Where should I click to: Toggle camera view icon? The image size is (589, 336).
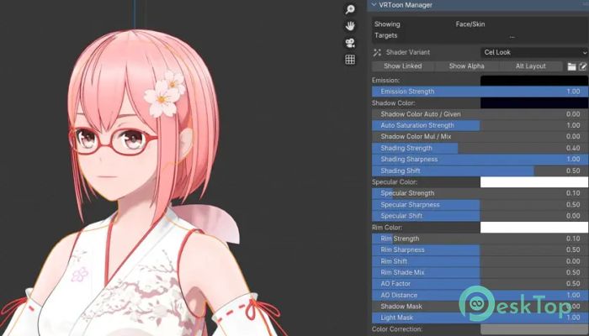(x=350, y=43)
